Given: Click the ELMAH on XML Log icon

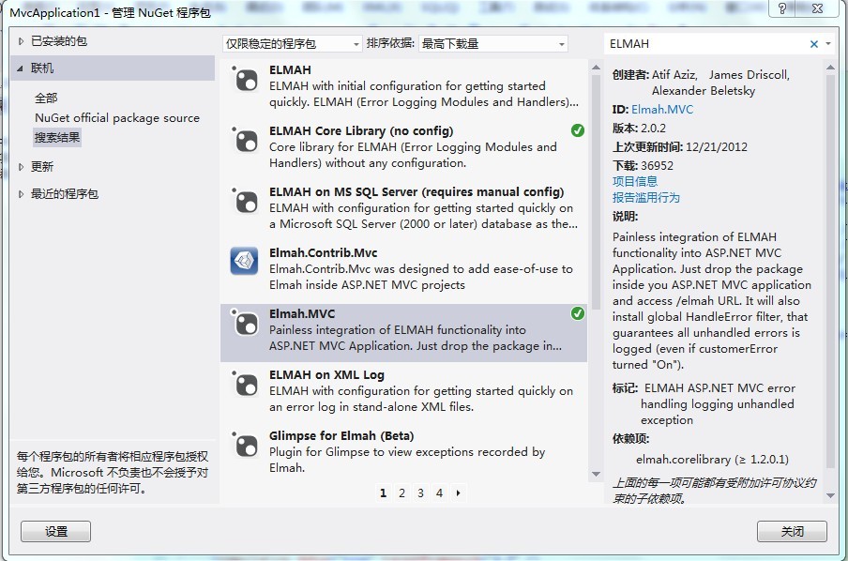Looking at the screenshot, I should 245,384.
